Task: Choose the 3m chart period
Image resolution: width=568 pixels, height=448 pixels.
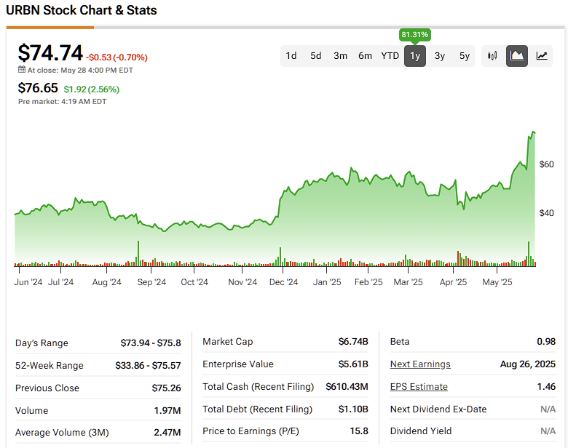Action: coord(340,56)
